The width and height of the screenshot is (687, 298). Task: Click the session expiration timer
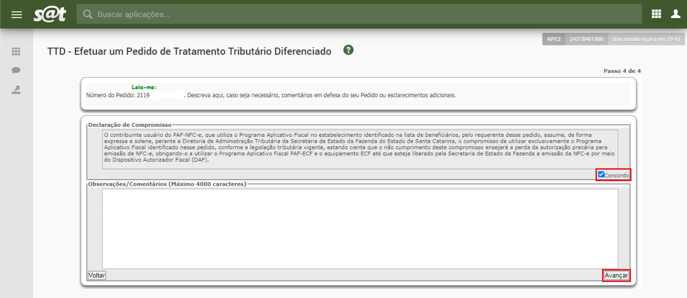point(646,39)
